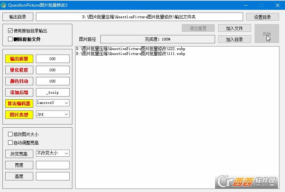
Task: Click the 完成度 100% progress bar
Action: (x=158, y=39)
